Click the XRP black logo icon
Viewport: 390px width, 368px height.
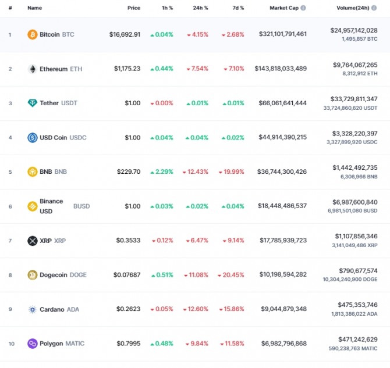(x=33, y=241)
